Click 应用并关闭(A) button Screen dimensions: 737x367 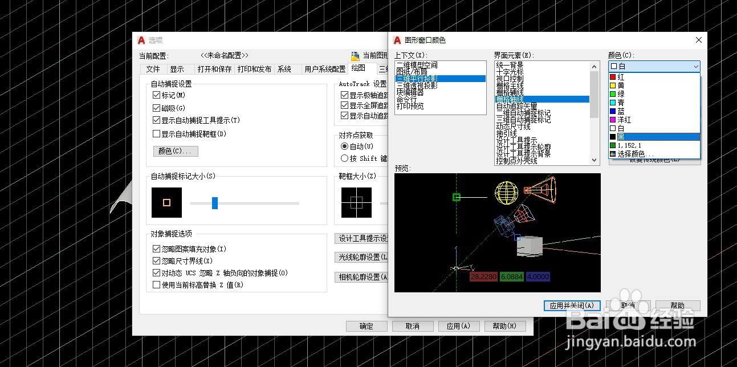pyautogui.click(x=572, y=305)
